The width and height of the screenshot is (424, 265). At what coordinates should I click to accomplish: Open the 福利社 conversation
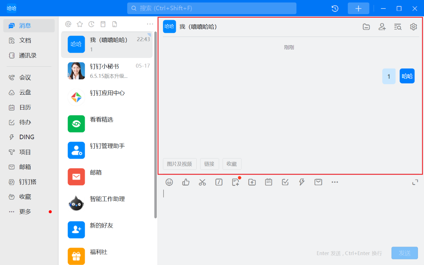click(107, 254)
